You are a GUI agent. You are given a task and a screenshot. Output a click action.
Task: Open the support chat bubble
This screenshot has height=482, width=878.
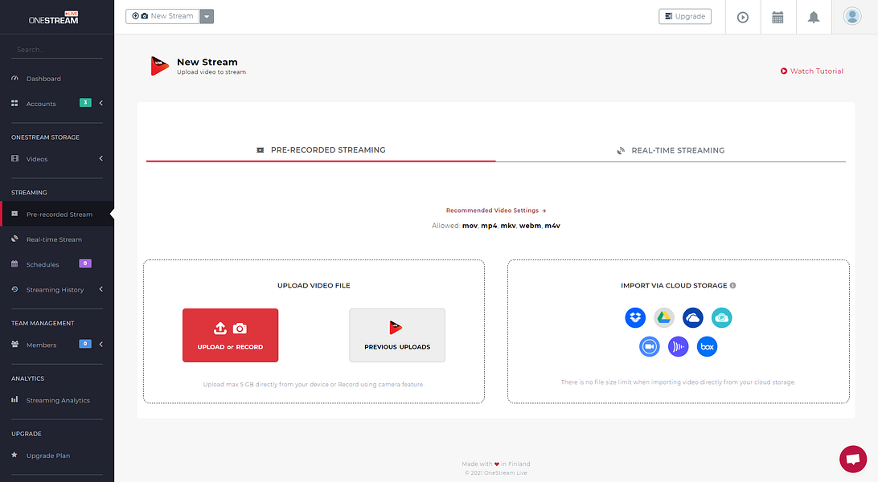[853, 459]
